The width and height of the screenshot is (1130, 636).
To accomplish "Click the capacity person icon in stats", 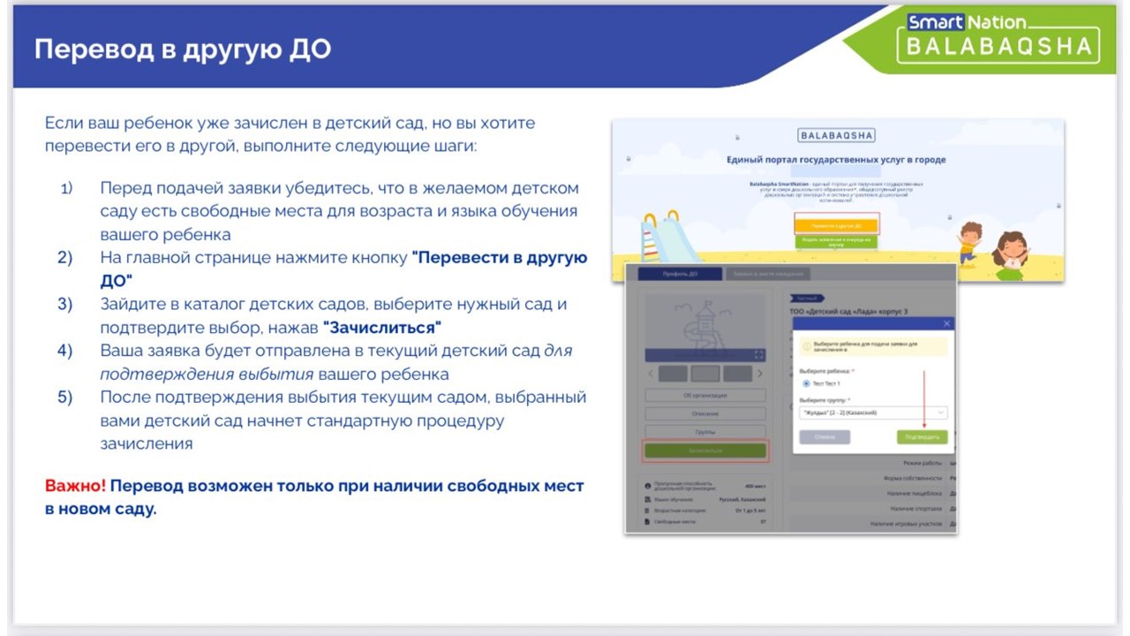I will point(648,486).
